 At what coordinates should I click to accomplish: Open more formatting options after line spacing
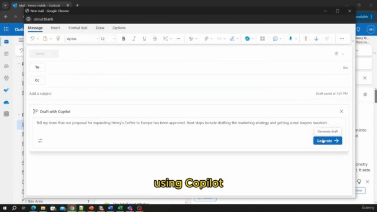[x=178, y=38]
